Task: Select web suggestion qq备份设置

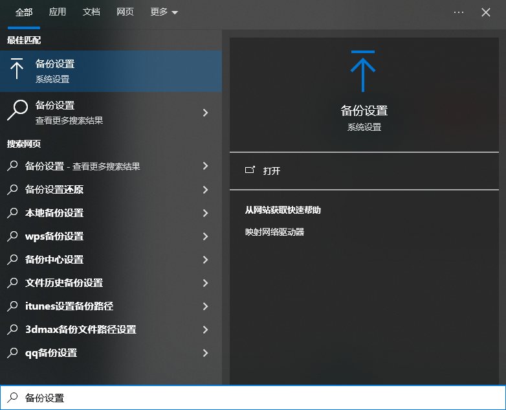Action: tap(111, 353)
